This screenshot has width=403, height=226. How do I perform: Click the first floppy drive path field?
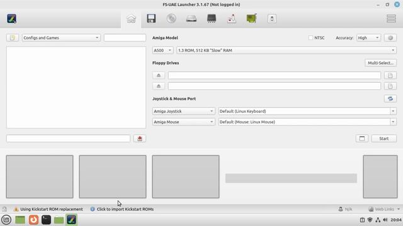[x=275, y=75]
